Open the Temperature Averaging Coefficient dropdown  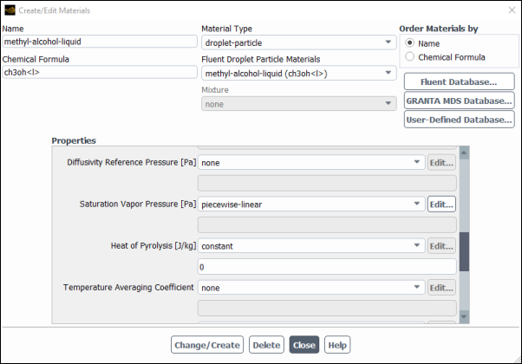(x=310, y=288)
